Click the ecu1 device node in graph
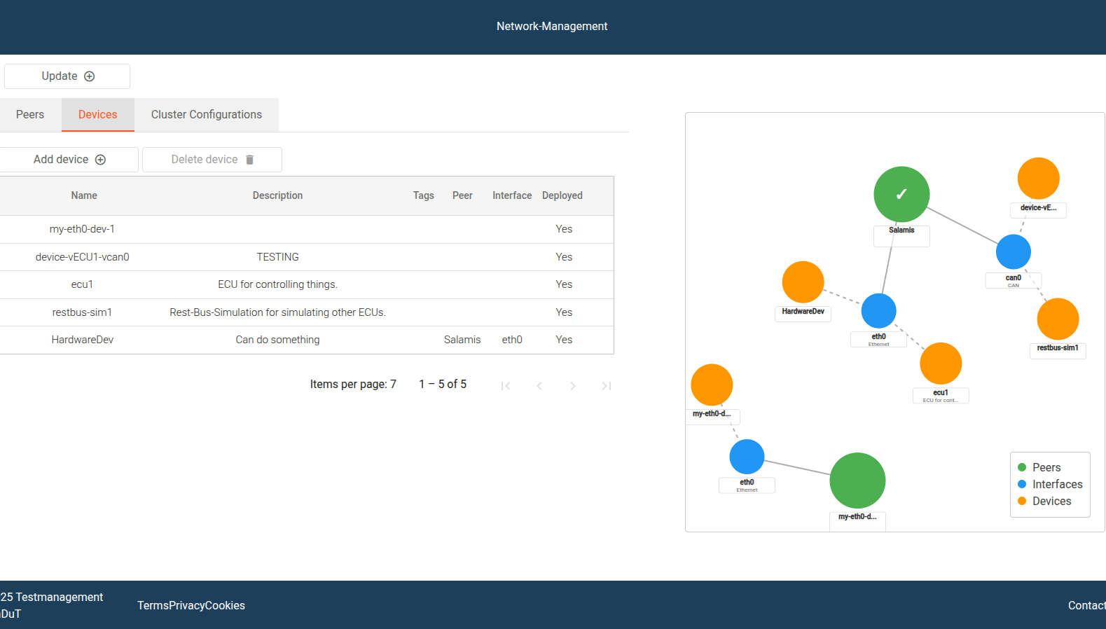Viewport: 1106px width, 629px height. [x=940, y=364]
